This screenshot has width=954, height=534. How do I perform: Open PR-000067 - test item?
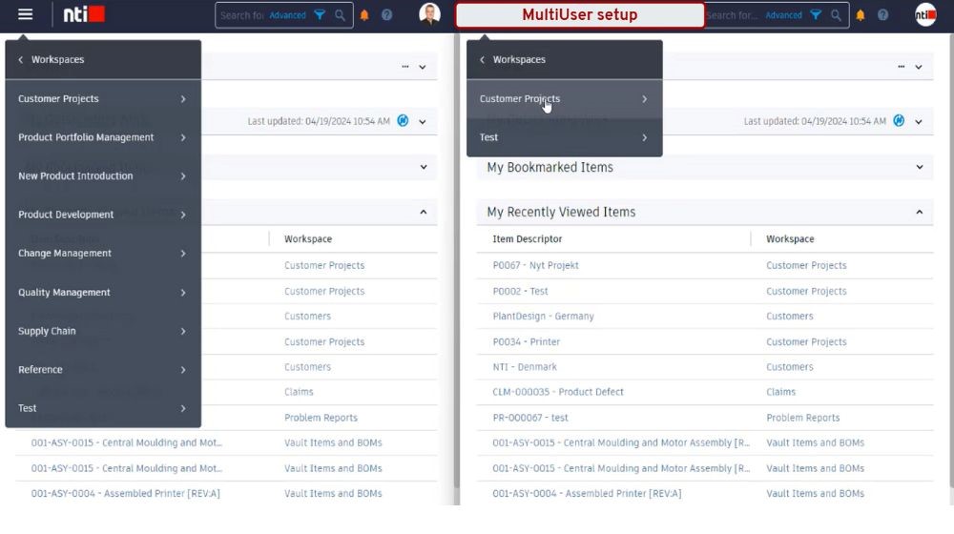point(529,418)
